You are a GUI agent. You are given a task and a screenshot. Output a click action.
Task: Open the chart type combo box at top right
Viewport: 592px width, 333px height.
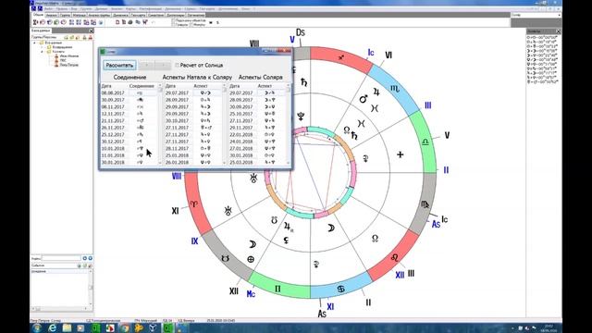click(536, 15)
